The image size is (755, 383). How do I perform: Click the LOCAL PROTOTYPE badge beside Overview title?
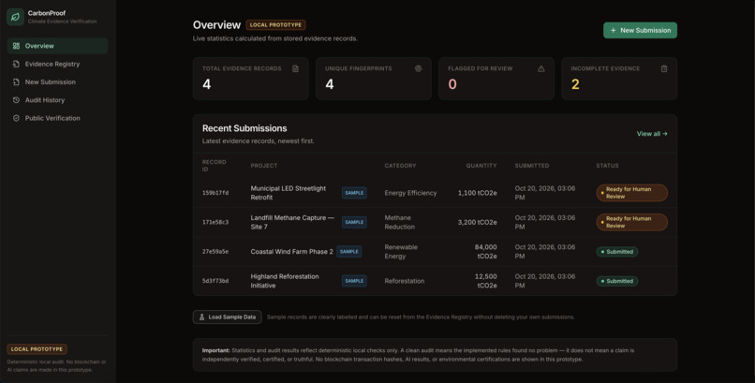(275, 25)
